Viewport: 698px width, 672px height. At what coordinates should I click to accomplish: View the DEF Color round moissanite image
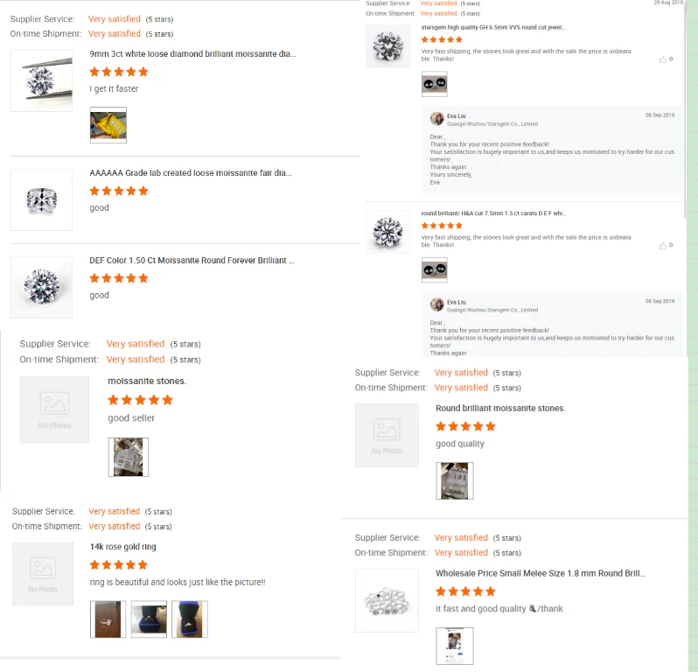(x=41, y=287)
